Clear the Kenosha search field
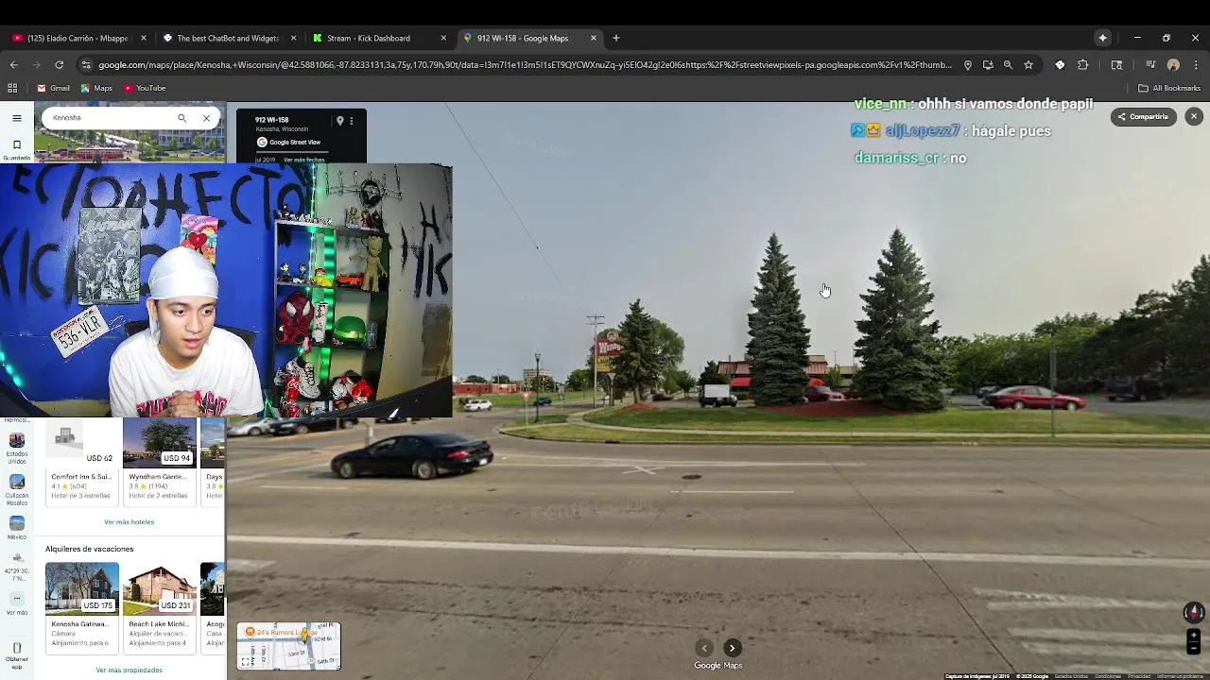This screenshot has height=680, width=1210. pos(206,118)
